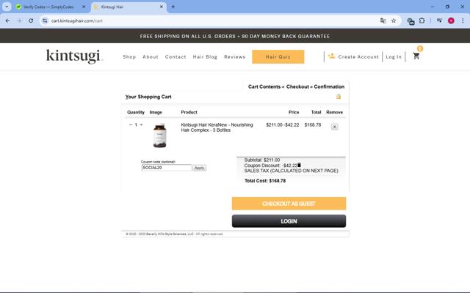
Task: Click Total Cost: $168.78 text
Action: (265, 181)
